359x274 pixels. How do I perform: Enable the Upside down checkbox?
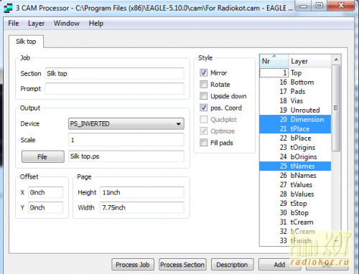tap(203, 96)
